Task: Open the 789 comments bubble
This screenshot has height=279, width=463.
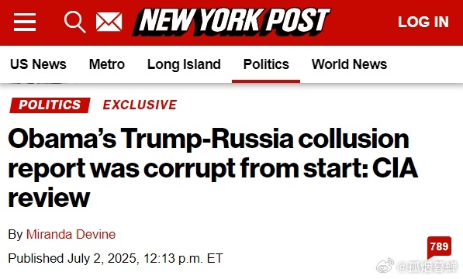Action: tap(440, 247)
